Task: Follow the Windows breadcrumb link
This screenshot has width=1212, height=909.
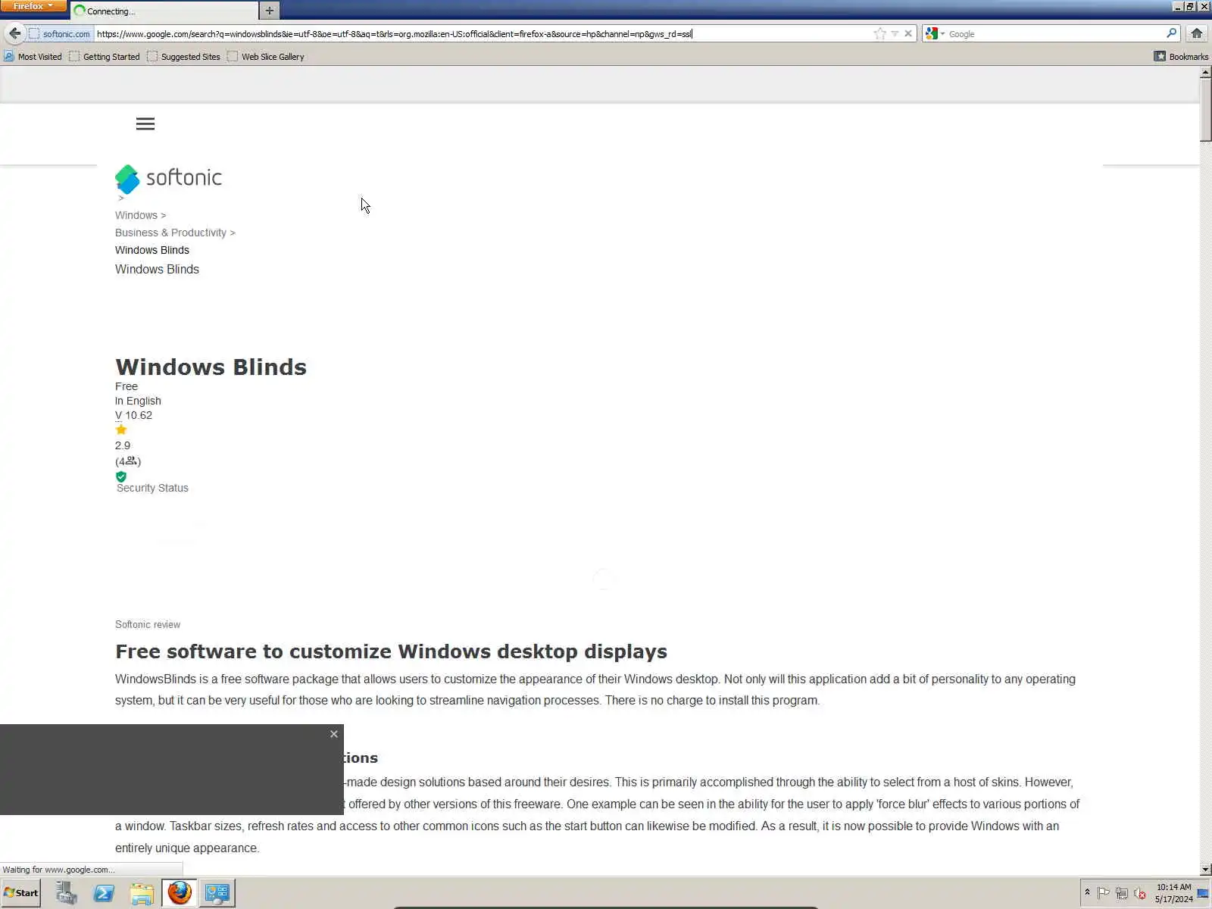Action: (x=136, y=215)
